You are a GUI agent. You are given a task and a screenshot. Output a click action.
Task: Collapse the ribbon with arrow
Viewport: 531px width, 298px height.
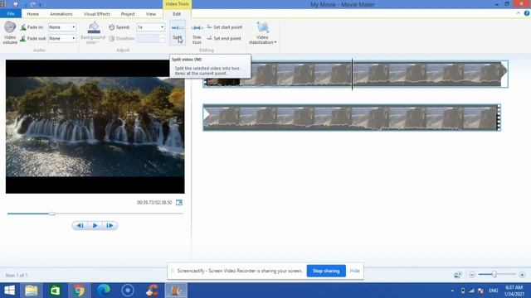coord(518,13)
